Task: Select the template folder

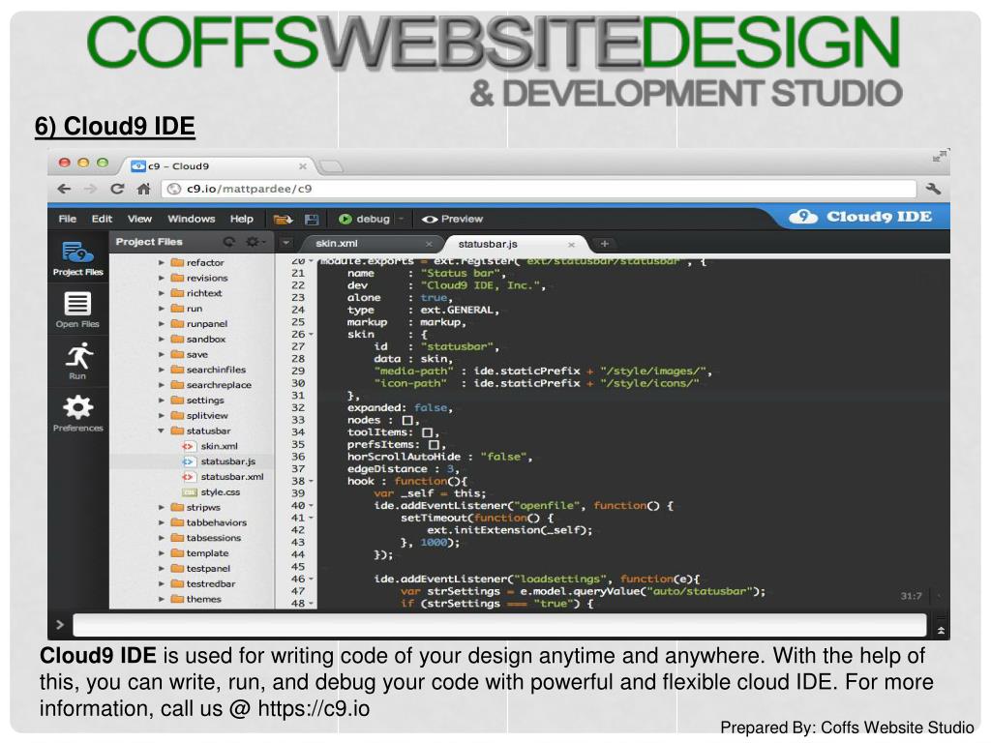Action: coord(199,553)
